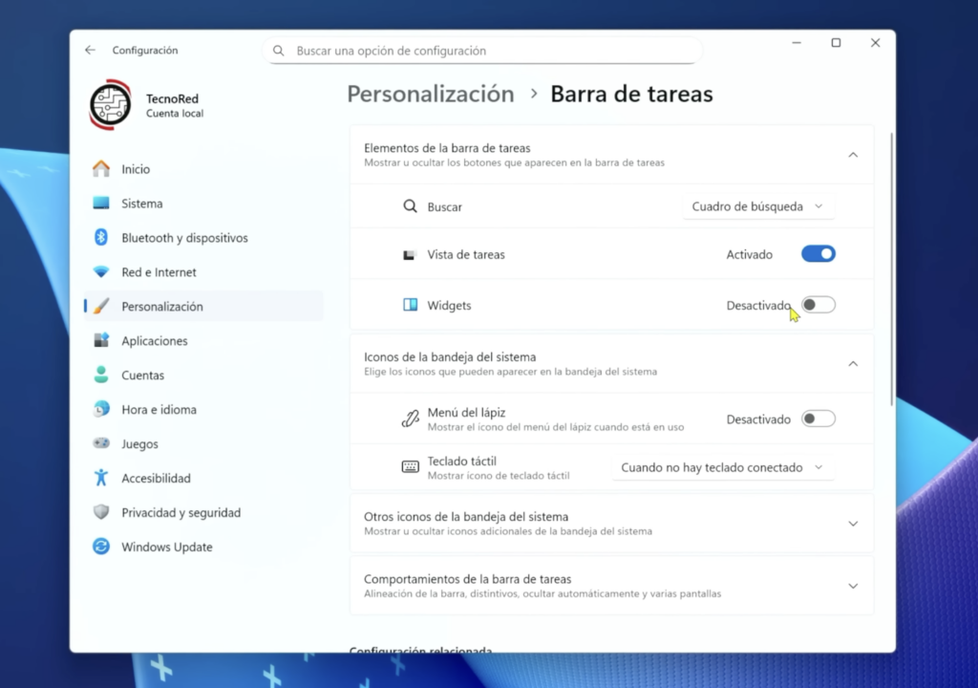The image size is (978, 688).
Task: Click the Sistema monitor icon
Action: pyautogui.click(x=101, y=203)
